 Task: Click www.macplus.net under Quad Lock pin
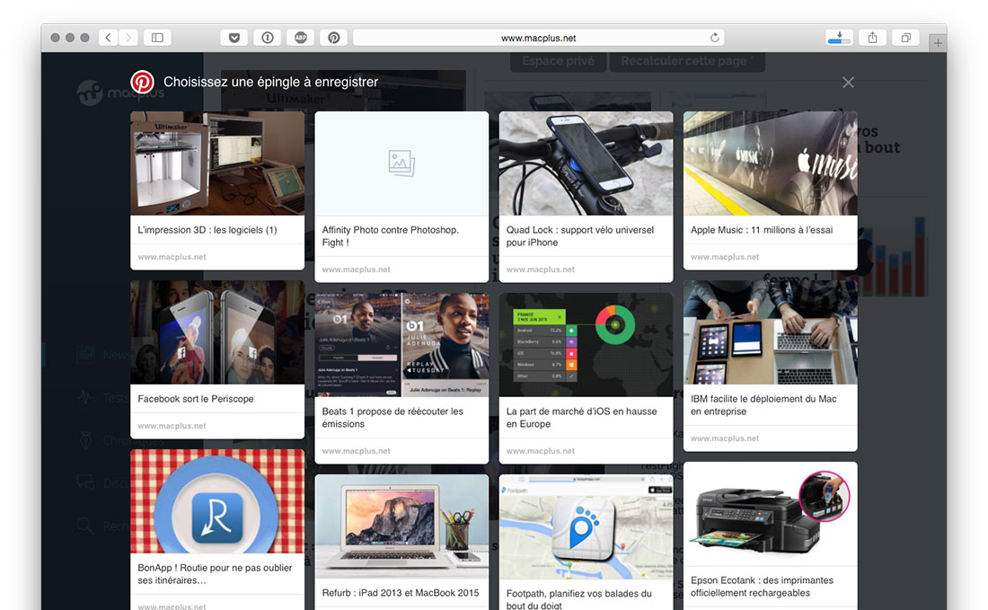click(540, 270)
